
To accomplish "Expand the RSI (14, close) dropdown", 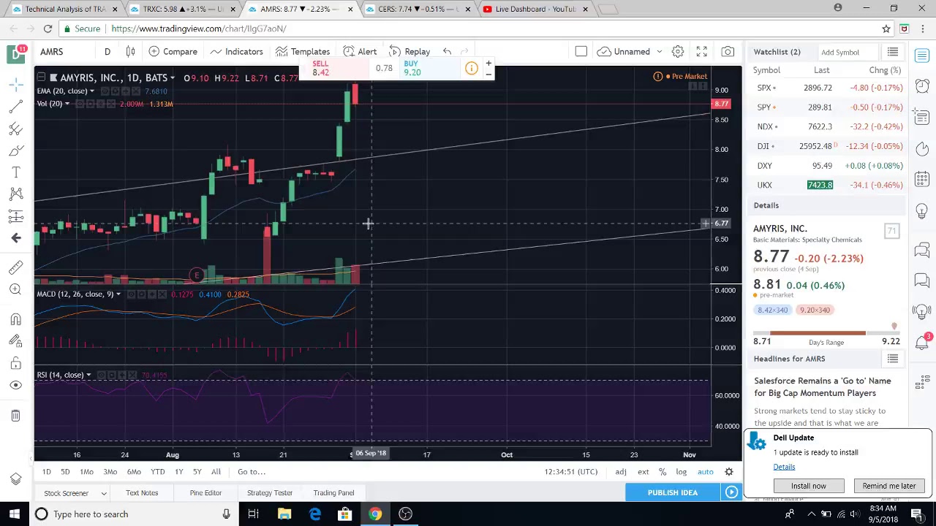I will click(88, 375).
